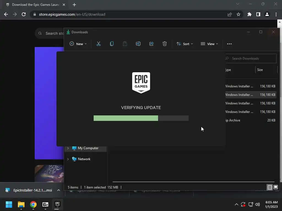Click the horizontal scrollbar in Downloads window

click(x=193, y=182)
